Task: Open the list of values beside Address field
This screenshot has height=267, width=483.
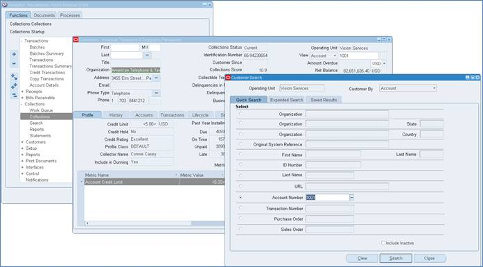Action: [x=157, y=78]
